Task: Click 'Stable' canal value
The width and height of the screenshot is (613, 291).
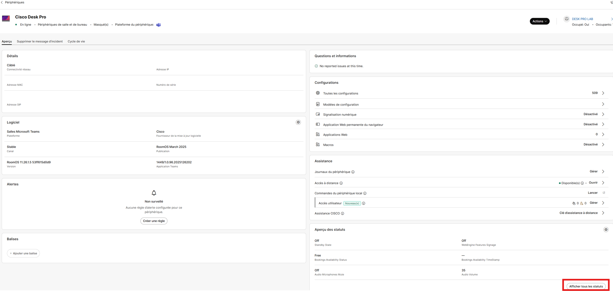Action: point(11,147)
